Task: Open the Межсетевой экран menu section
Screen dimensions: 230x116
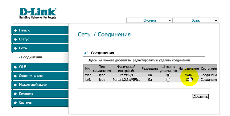Action: [x=40, y=85]
